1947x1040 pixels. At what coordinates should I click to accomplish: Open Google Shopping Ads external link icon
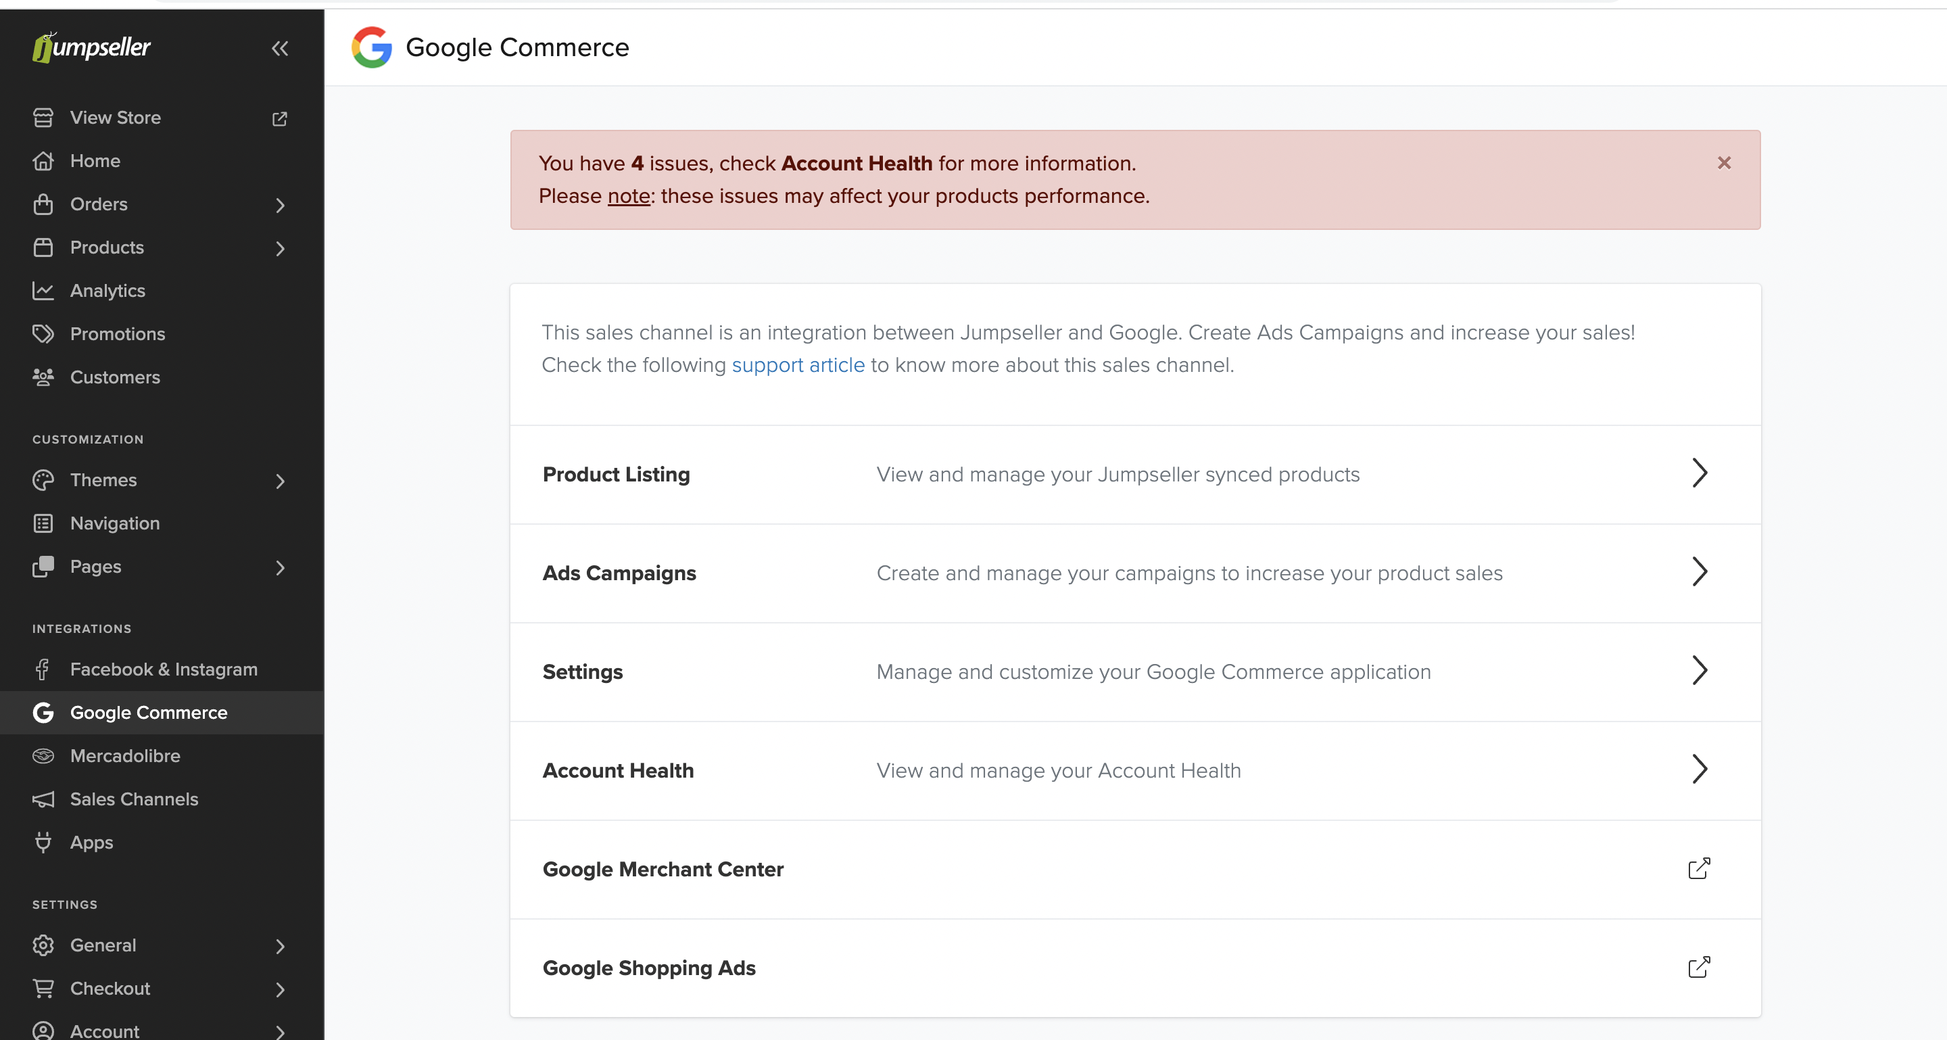[x=1698, y=968]
